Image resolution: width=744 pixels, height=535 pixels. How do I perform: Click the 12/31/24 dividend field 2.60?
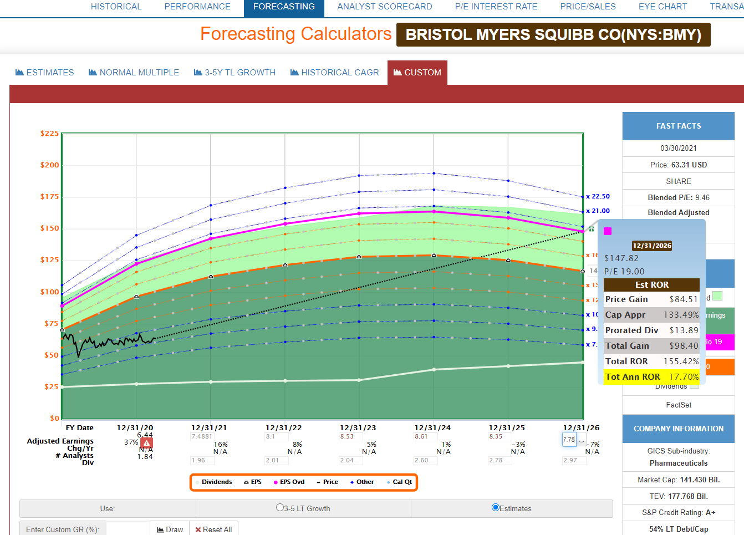click(x=425, y=461)
